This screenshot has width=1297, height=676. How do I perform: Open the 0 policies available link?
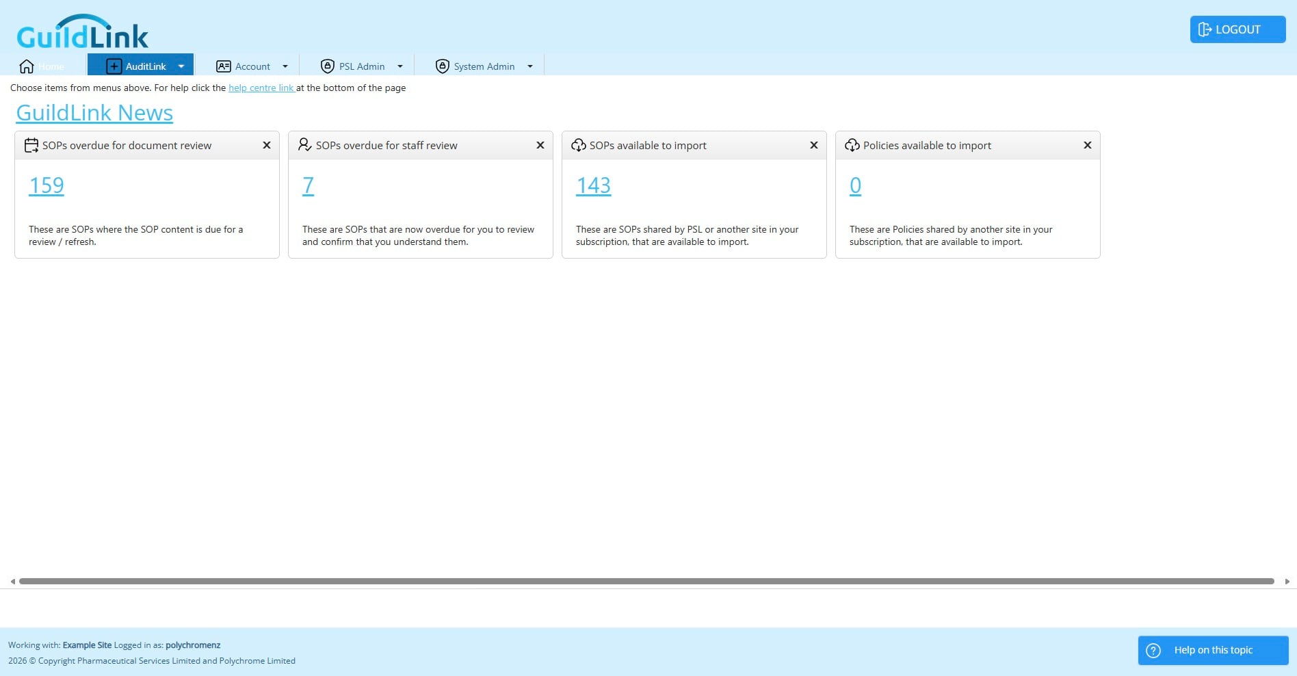point(856,185)
